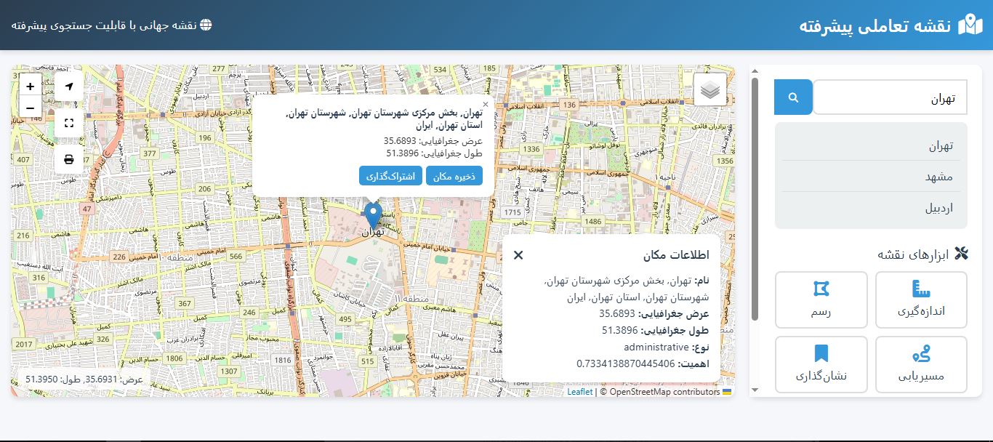993x442 pixels.
Task: Zoom out using the minus icon
Action: (30, 108)
